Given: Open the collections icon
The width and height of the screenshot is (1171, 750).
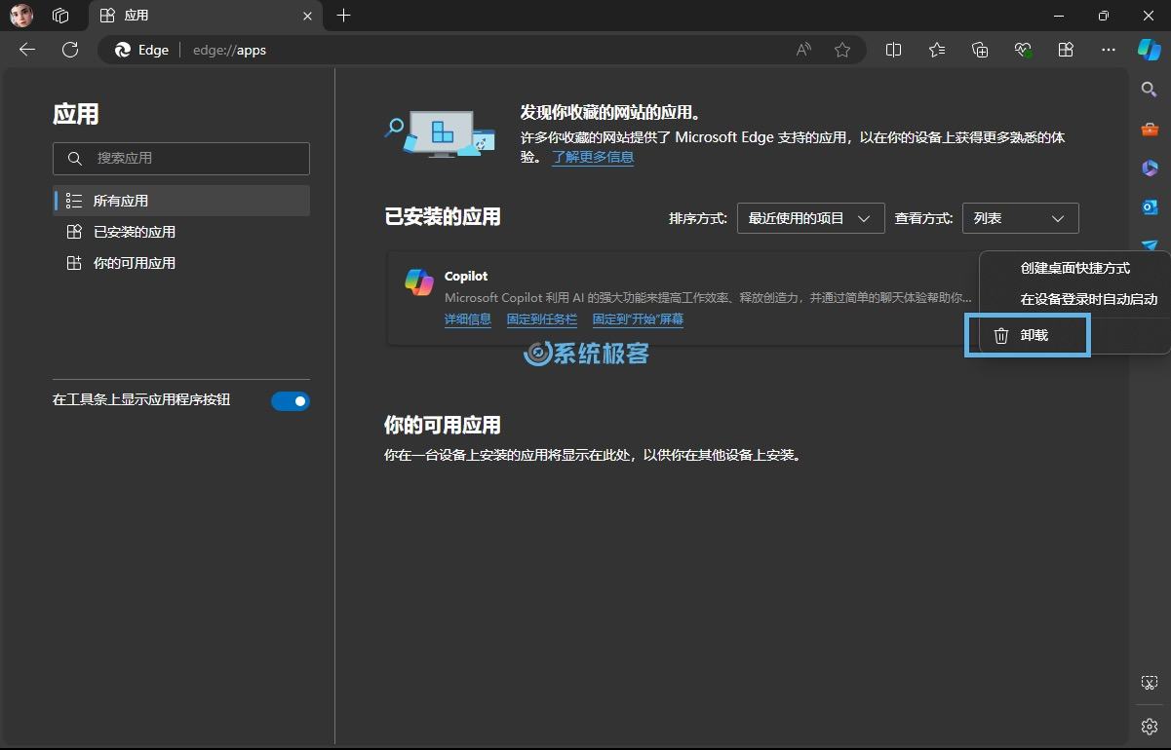Looking at the screenshot, I should tap(981, 50).
